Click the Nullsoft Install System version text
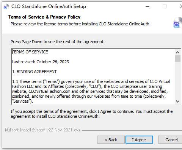 pos(42,130)
